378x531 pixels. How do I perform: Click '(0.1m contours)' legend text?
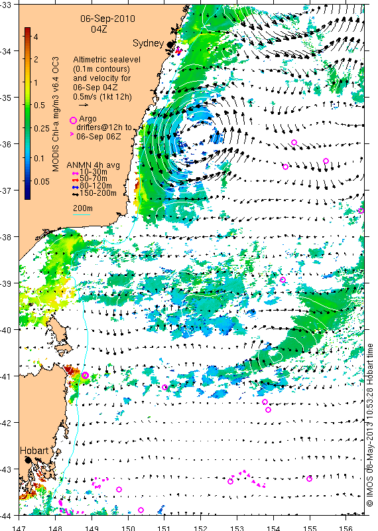[101, 69]
